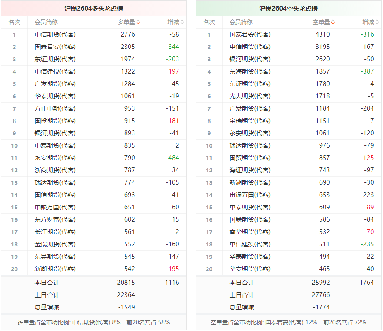Click 多单量占全市场比例 footer note

click(x=93, y=323)
